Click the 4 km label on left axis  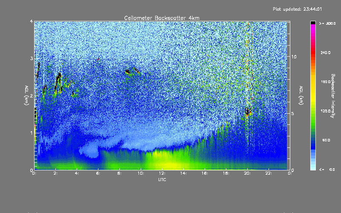pyautogui.click(x=32, y=21)
